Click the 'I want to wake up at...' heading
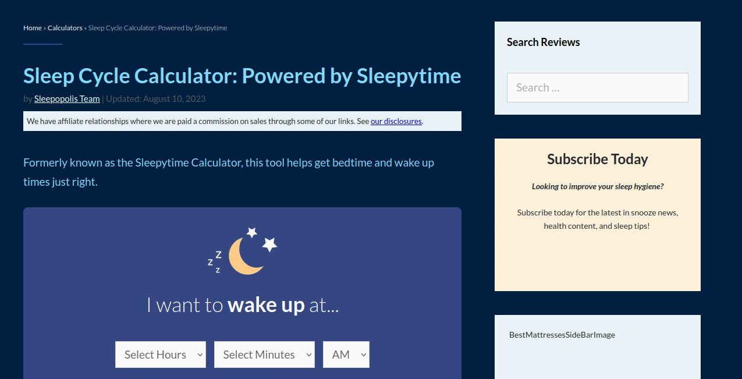This screenshot has height=379, width=742. coord(242,305)
